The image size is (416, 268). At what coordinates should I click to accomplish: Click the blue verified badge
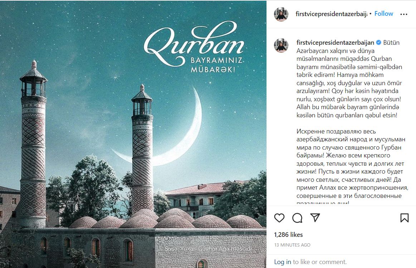(379, 43)
